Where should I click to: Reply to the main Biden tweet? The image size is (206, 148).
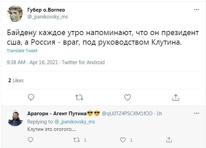point(31,98)
